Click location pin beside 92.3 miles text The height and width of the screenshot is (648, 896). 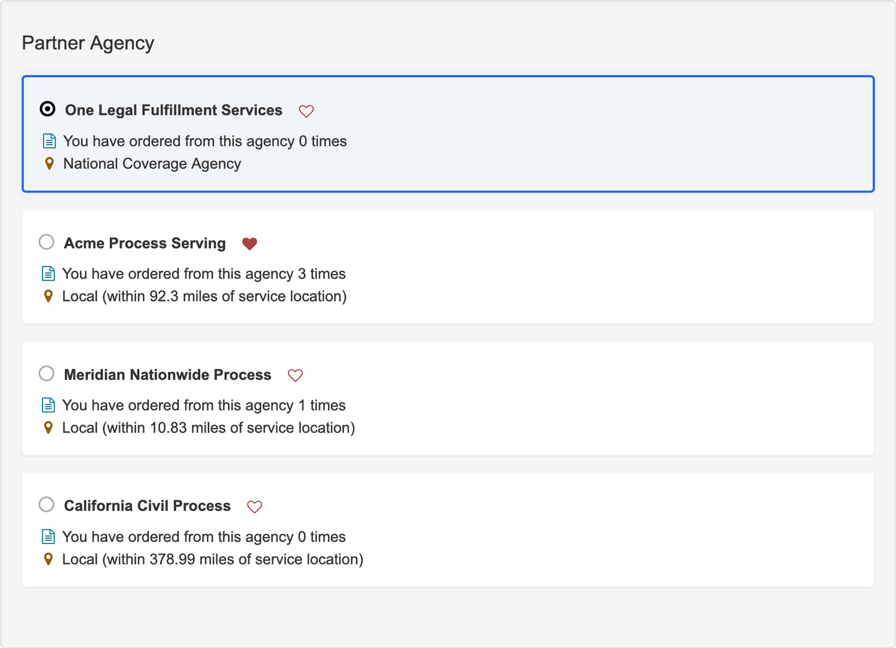pyautogui.click(x=48, y=296)
